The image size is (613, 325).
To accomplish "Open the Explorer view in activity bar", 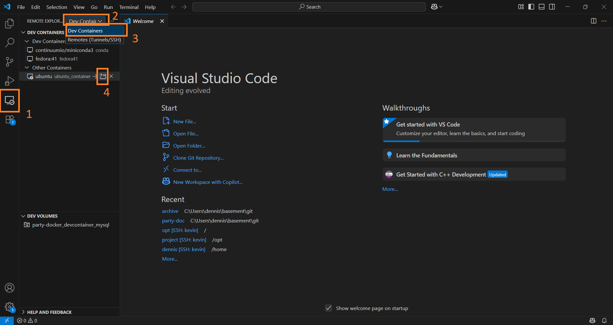I will tap(10, 23).
